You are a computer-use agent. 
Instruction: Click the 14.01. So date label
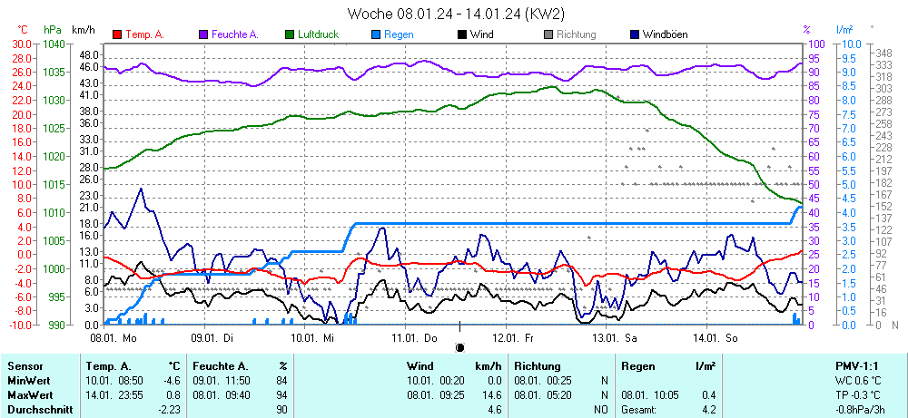715,336
